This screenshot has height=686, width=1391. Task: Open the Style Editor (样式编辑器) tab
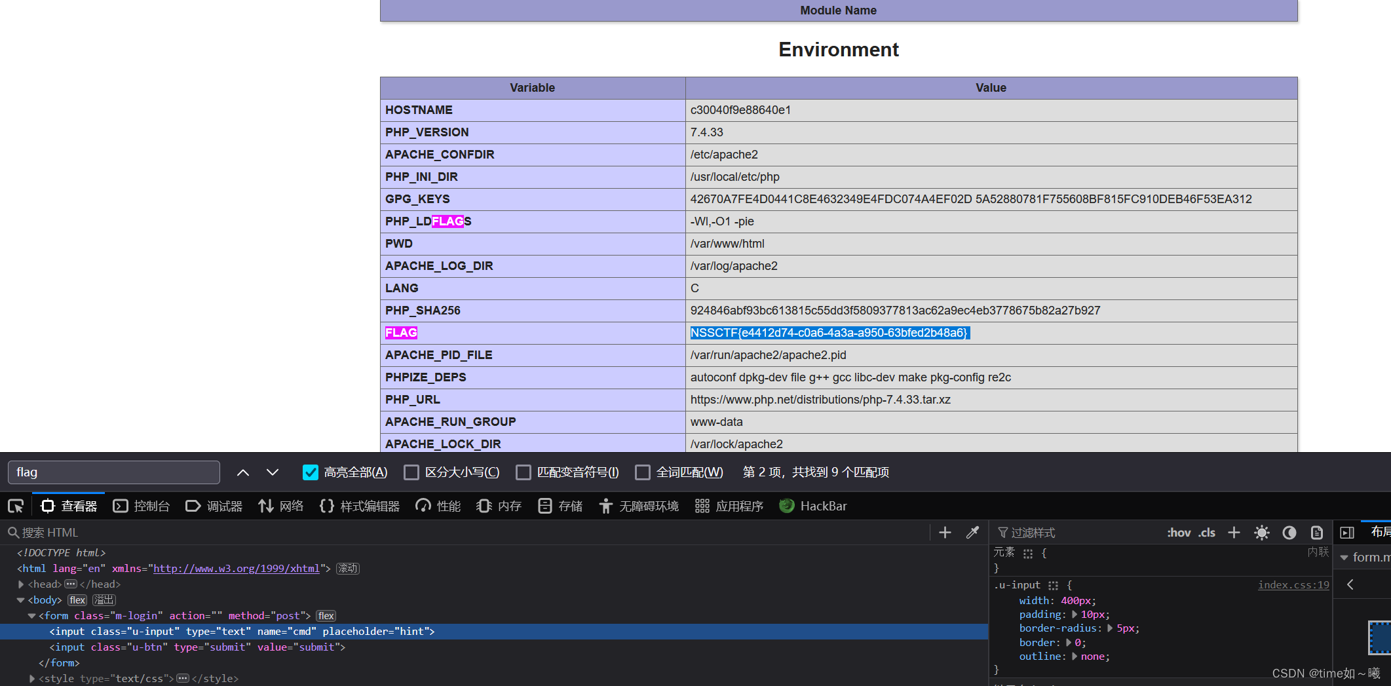click(x=360, y=506)
